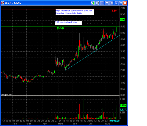Click the white divider between price and volume panes
The height and width of the screenshot is (126, 147).
(x=60, y=96)
